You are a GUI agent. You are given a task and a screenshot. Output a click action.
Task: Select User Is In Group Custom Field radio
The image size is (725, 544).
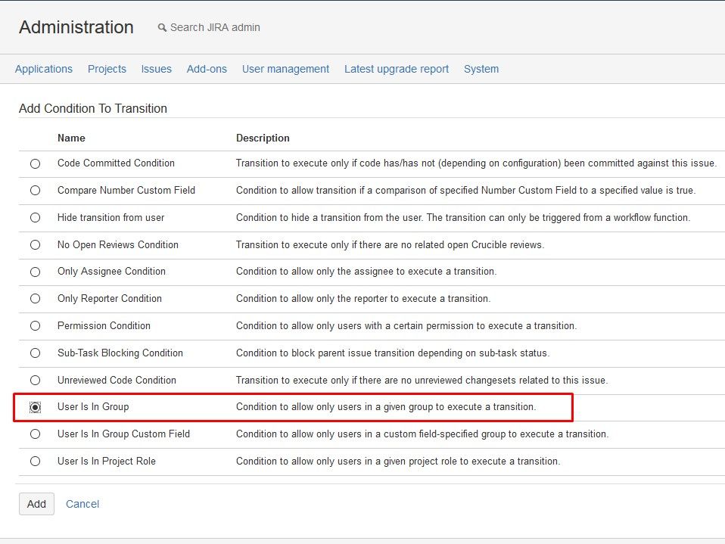point(35,434)
